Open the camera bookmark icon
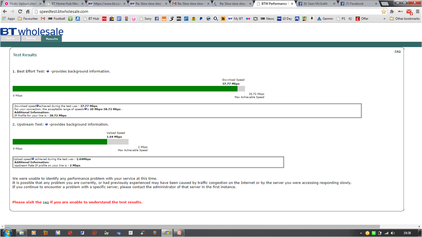422x237 pixels. 255,19
